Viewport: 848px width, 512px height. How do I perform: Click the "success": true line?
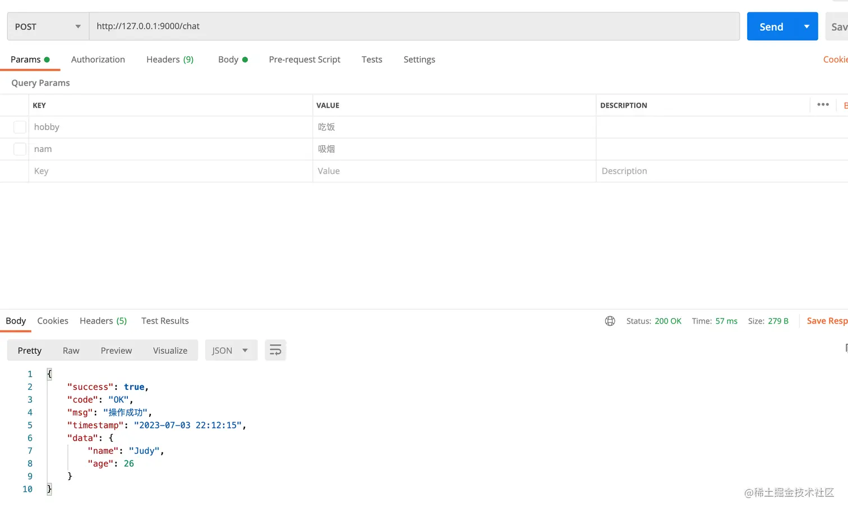[108, 387]
